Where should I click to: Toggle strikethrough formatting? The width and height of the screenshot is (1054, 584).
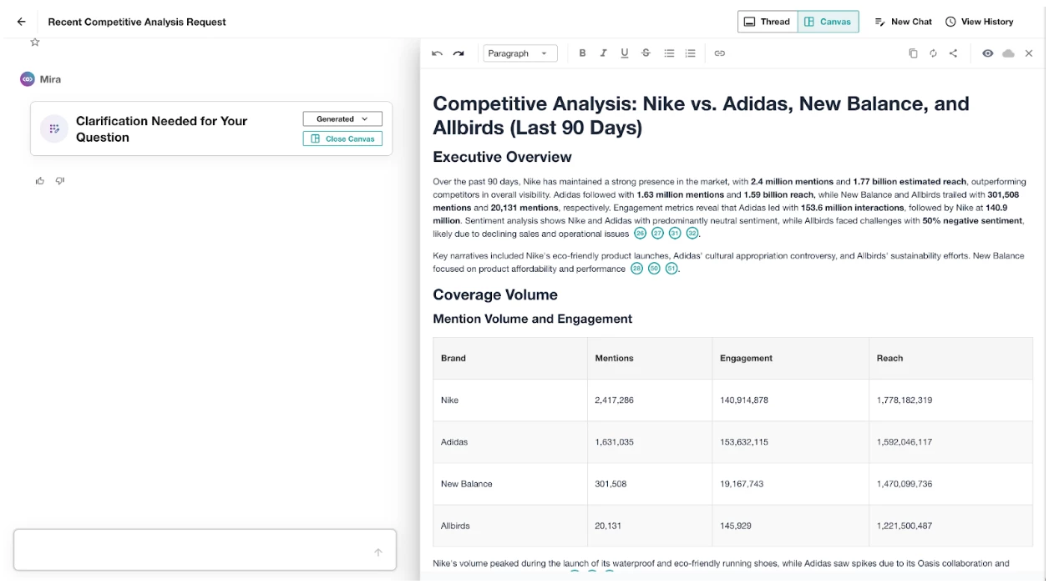[x=646, y=53]
